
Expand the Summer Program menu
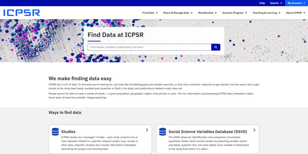[x=235, y=13]
